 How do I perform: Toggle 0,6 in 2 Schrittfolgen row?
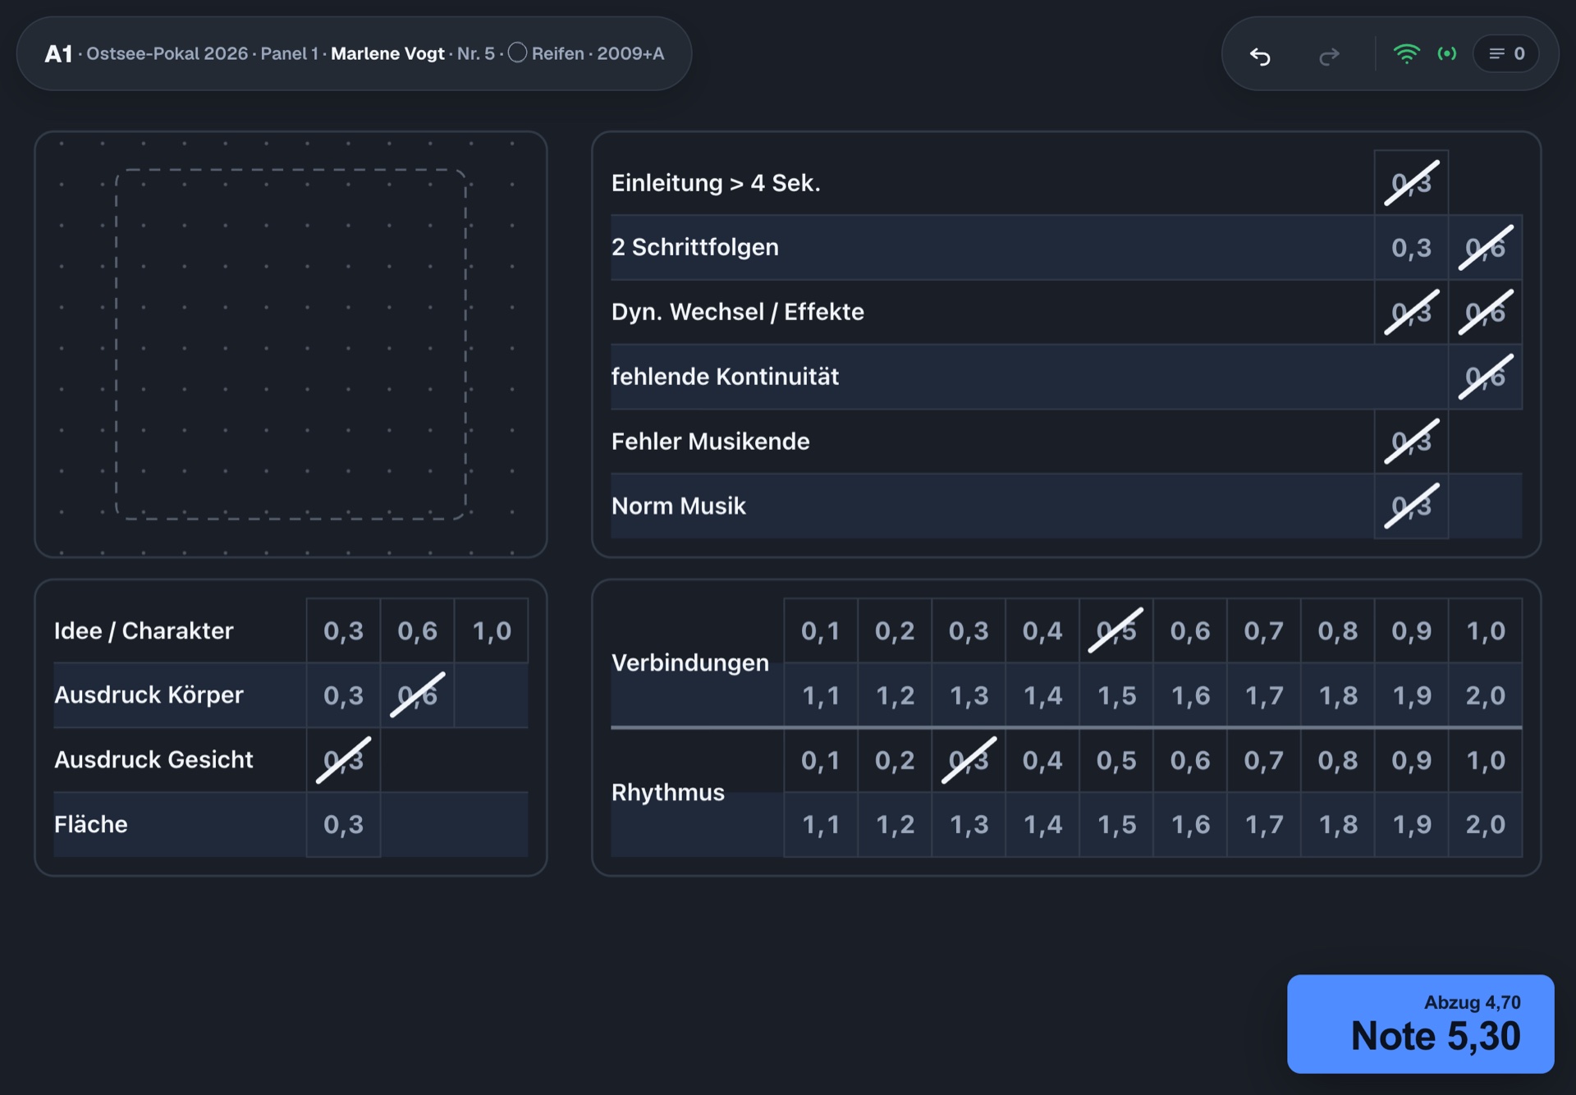click(x=1485, y=247)
